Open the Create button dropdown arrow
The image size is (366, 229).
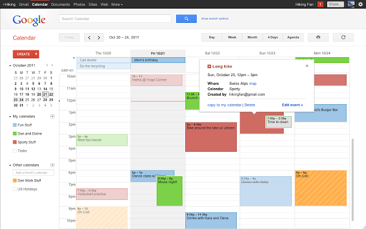click(x=36, y=54)
